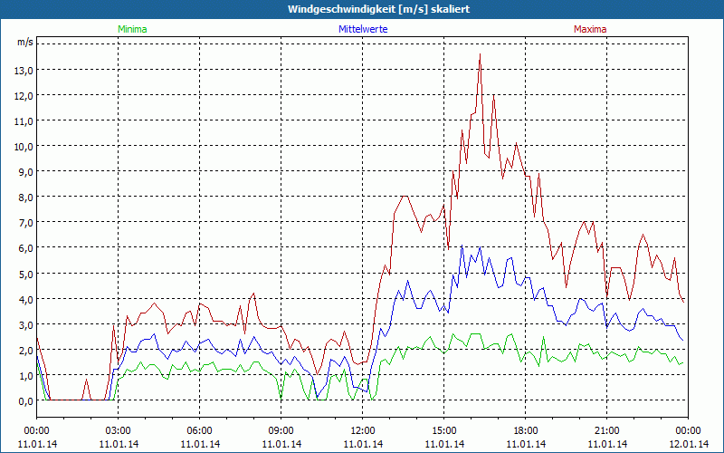
Task: Select the 10,0 y-axis tick label
Action: point(23,146)
